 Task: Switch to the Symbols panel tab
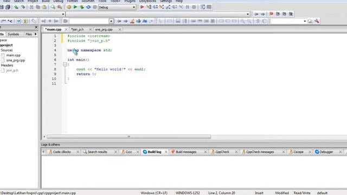point(13,34)
